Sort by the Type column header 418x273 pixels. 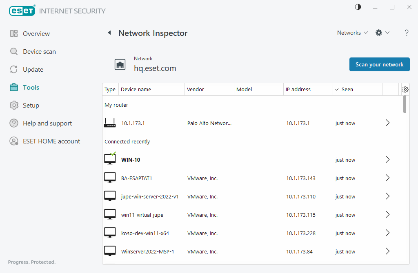110,89
